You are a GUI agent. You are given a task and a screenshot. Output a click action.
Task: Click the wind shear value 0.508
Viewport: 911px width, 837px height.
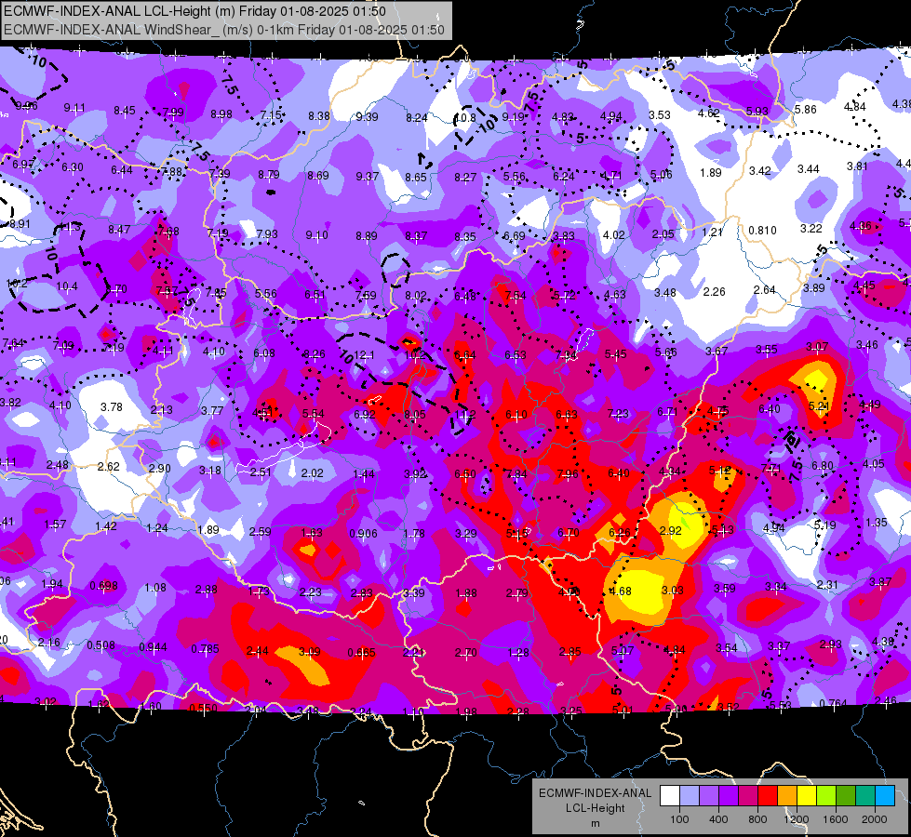click(101, 645)
